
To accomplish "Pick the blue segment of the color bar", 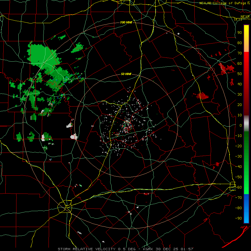I will click(246, 208).
